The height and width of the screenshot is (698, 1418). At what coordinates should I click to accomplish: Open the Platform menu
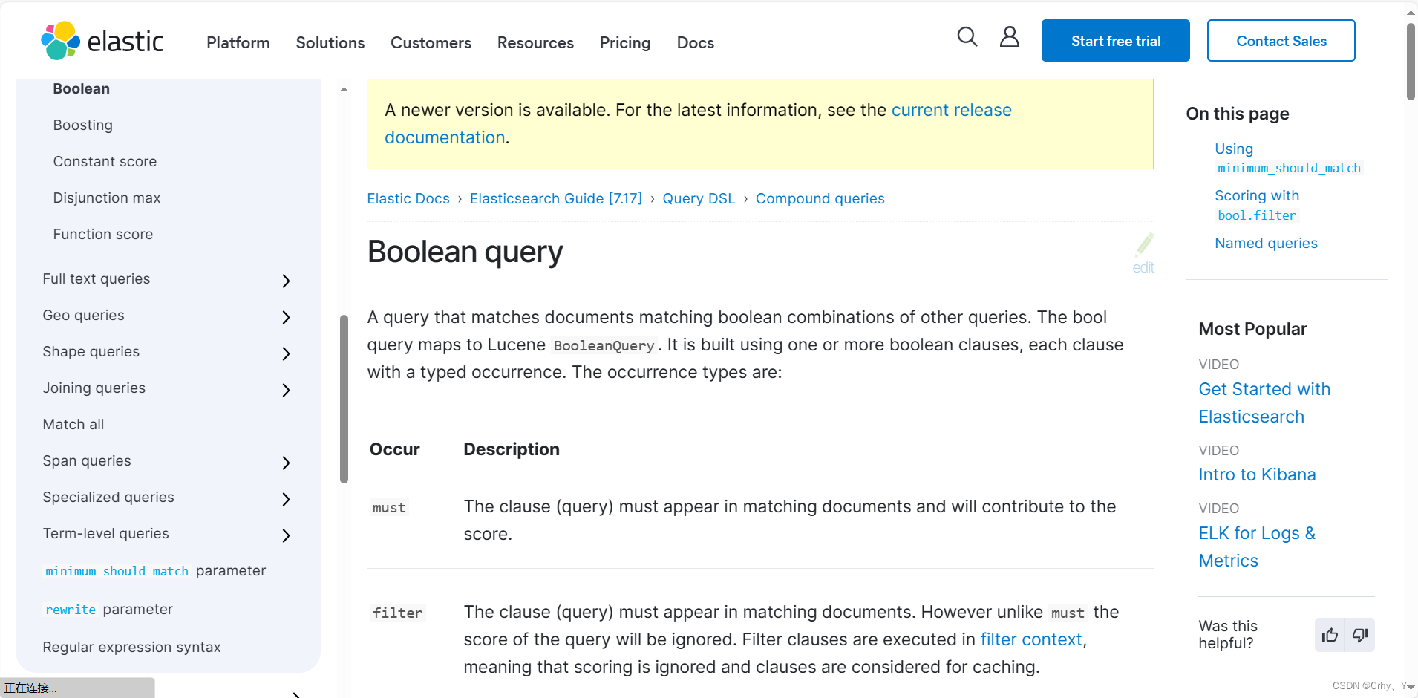[238, 42]
